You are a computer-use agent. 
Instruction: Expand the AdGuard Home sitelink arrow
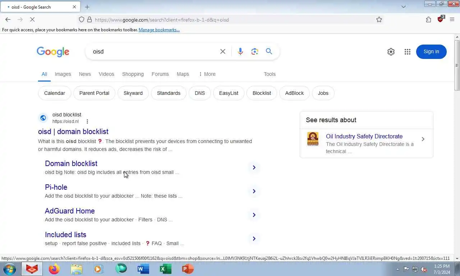coord(254,215)
